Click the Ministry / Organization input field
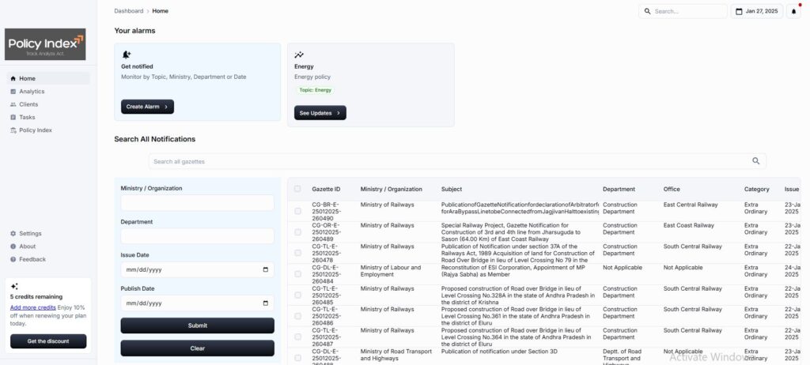The image size is (810, 365). pyautogui.click(x=197, y=203)
